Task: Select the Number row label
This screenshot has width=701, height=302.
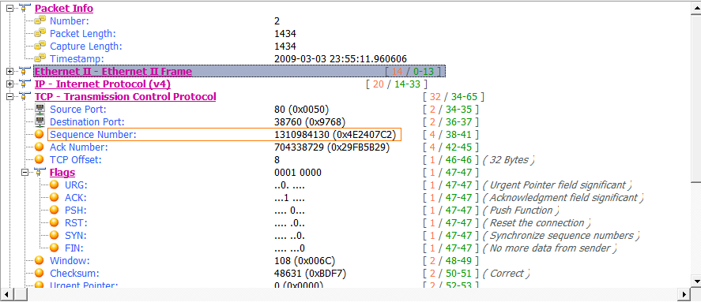Action: (70, 21)
